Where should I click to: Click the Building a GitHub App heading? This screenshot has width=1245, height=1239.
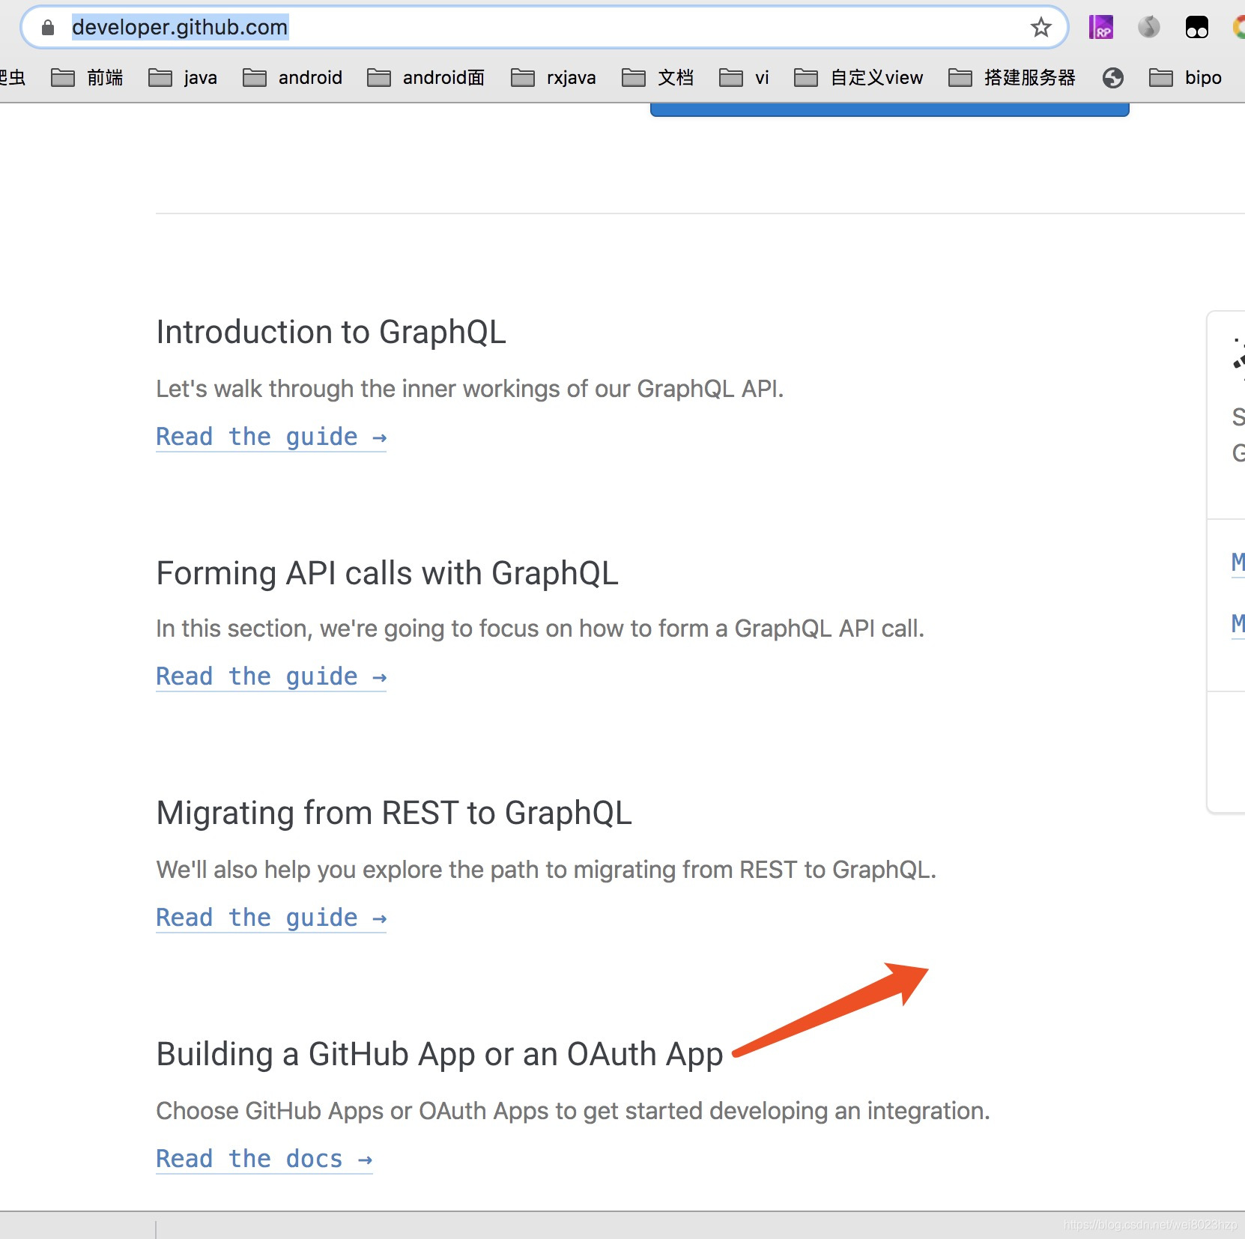pos(440,1054)
